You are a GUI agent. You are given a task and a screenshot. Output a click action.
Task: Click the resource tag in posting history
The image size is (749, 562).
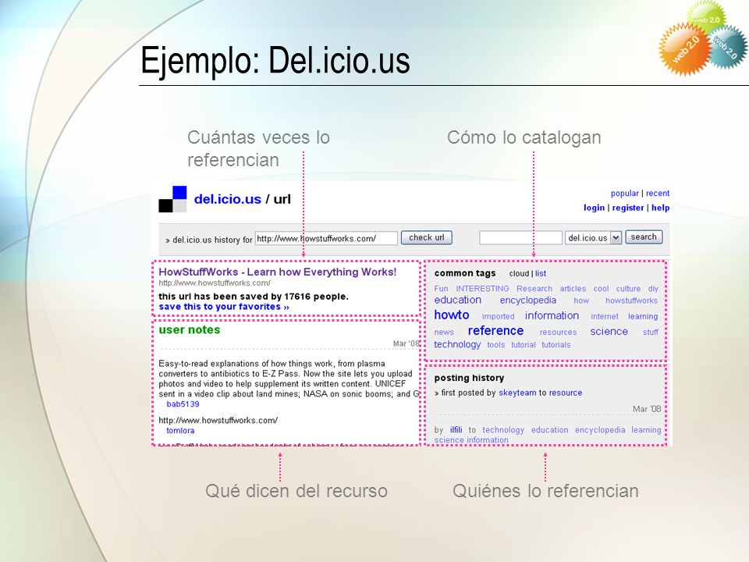click(x=565, y=393)
